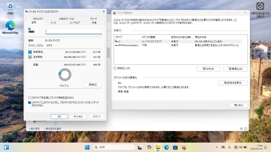Open Microsoft Edge from the taskbar
The image size is (271, 152).
point(166,147)
